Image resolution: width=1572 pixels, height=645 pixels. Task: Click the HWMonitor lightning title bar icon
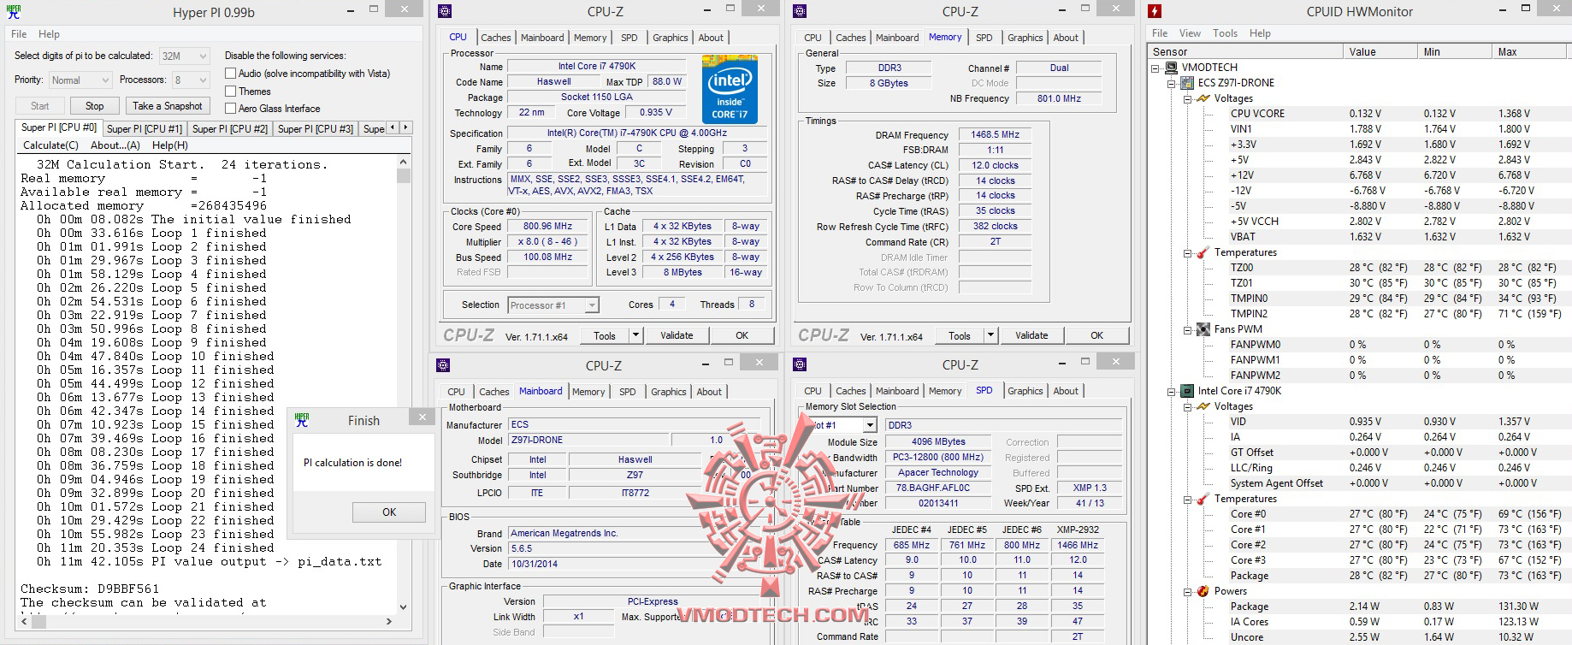coord(1155,11)
